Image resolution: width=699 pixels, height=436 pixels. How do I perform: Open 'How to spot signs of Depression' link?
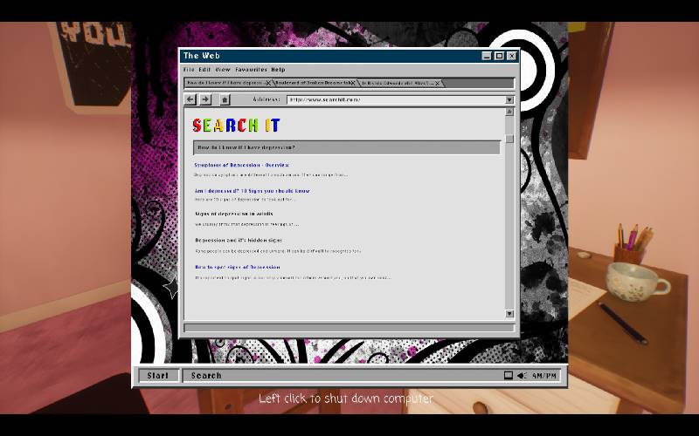[237, 267]
